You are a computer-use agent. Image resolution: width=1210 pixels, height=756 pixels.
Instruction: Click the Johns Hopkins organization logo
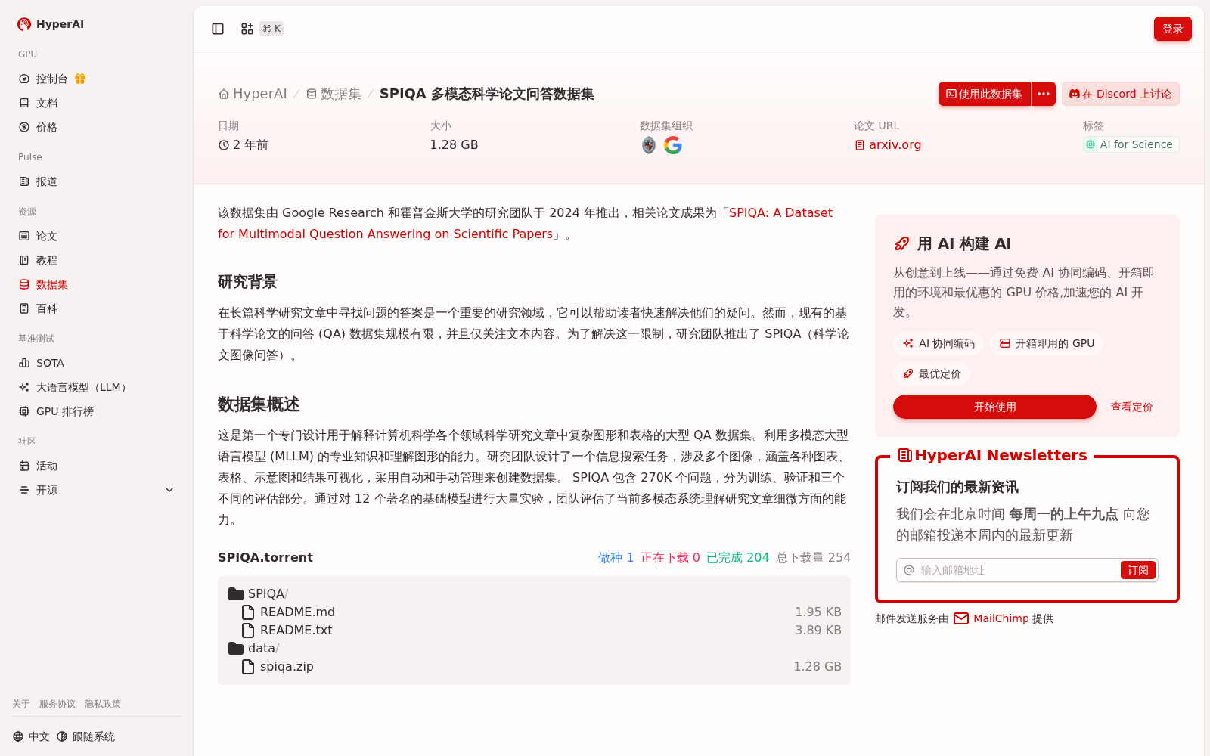649,145
